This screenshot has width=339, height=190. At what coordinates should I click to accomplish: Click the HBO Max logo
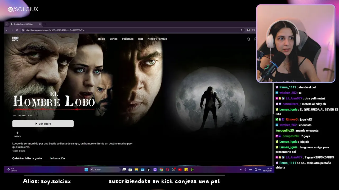(x=15, y=39)
